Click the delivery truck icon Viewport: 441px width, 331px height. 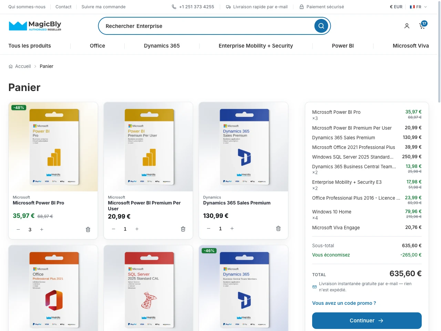(x=228, y=7)
